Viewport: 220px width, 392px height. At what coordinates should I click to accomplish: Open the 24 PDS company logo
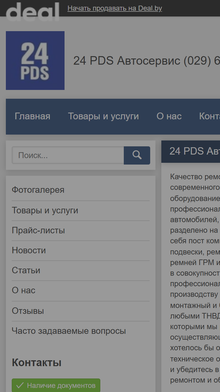pyautogui.click(x=35, y=61)
